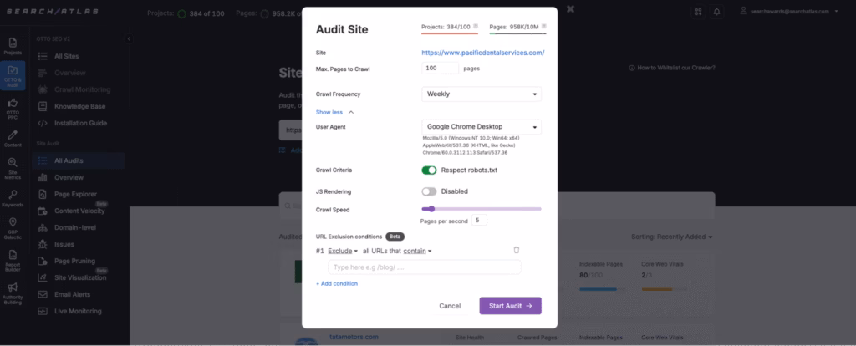Toggle off Respect robots.txt switch
The height and width of the screenshot is (346, 856).
(429, 170)
